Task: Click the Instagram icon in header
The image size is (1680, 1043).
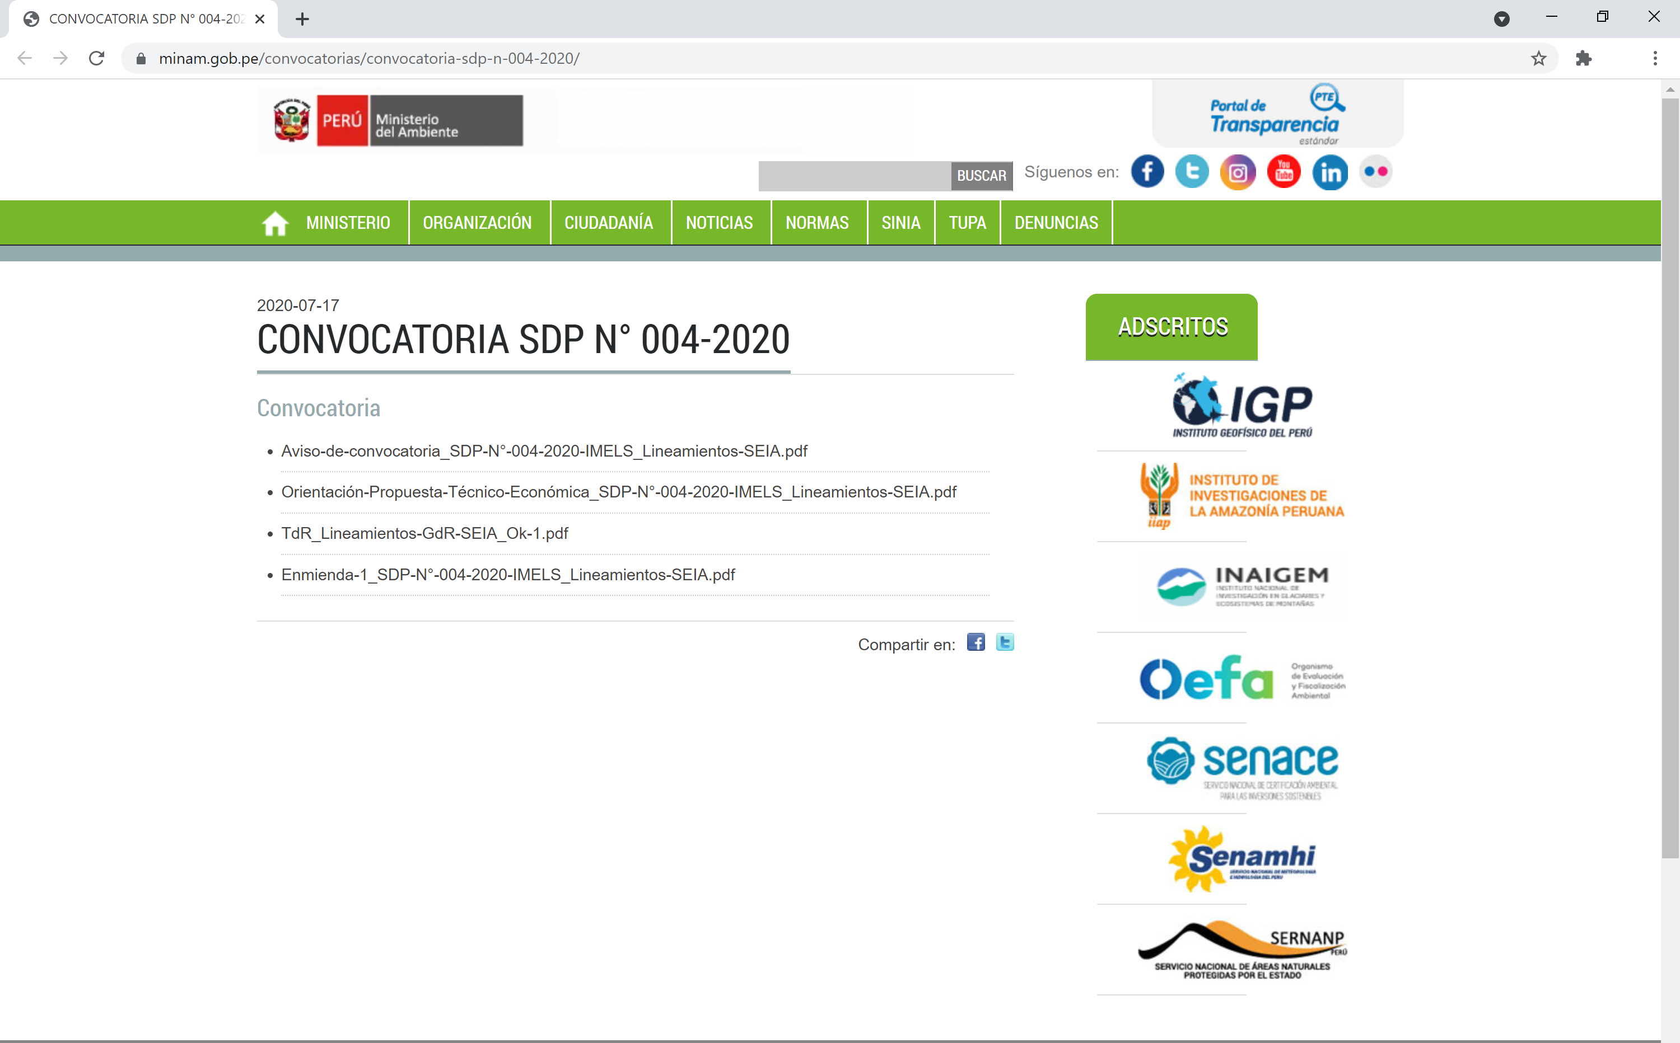Action: click(x=1238, y=172)
